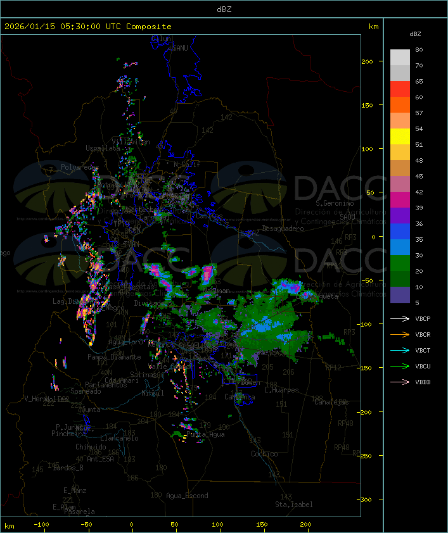
Task: Select the purple swatch below 39 dBZ
Action: click(x=400, y=216)
